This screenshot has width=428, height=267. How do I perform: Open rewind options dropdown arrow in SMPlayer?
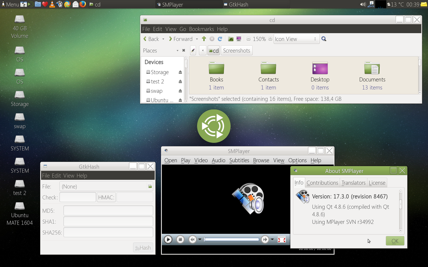200,239
